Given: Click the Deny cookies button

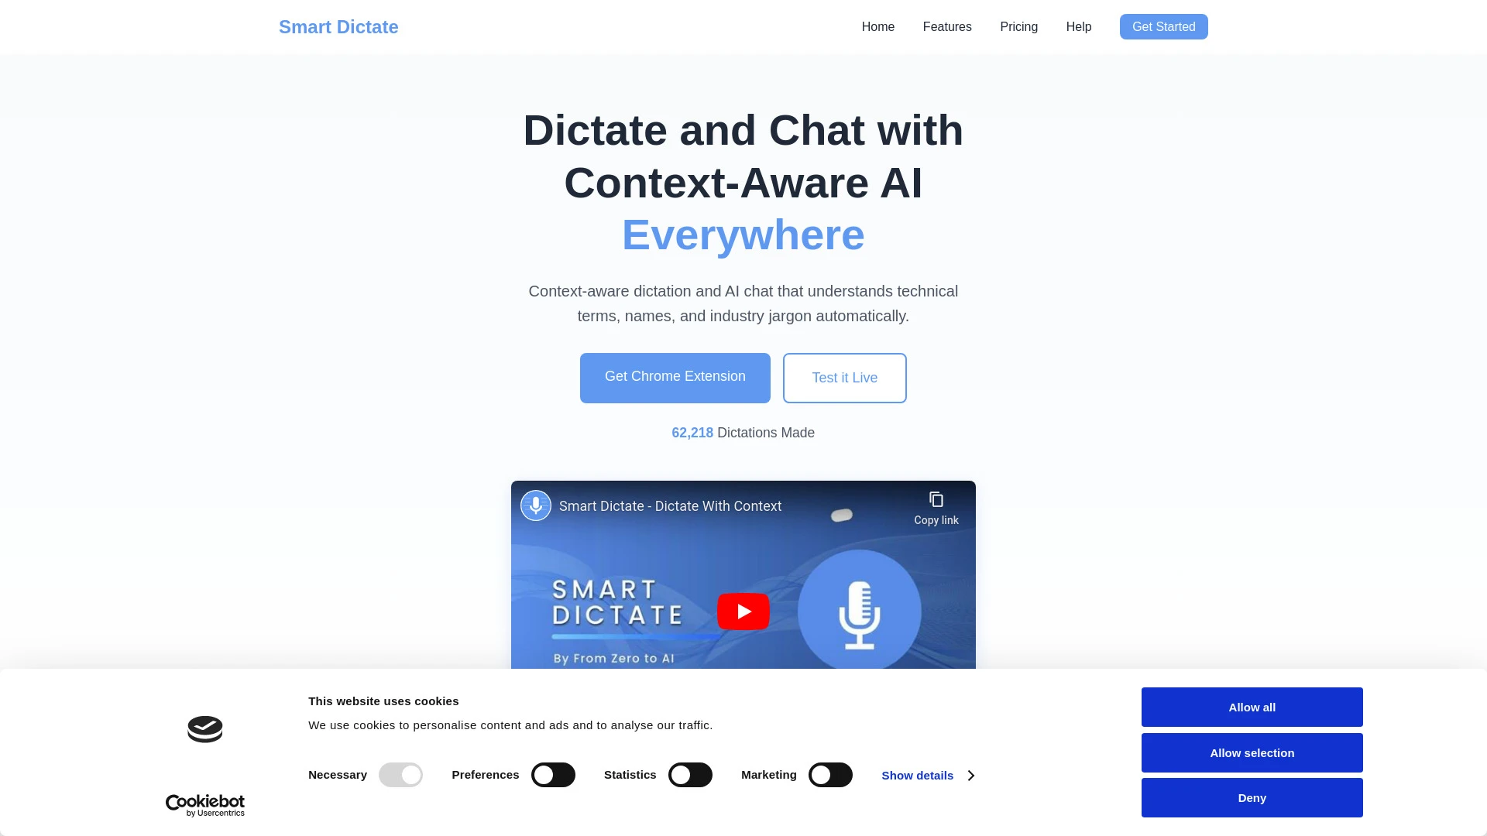Looking at the screenshot, I should pos(1252,797).
